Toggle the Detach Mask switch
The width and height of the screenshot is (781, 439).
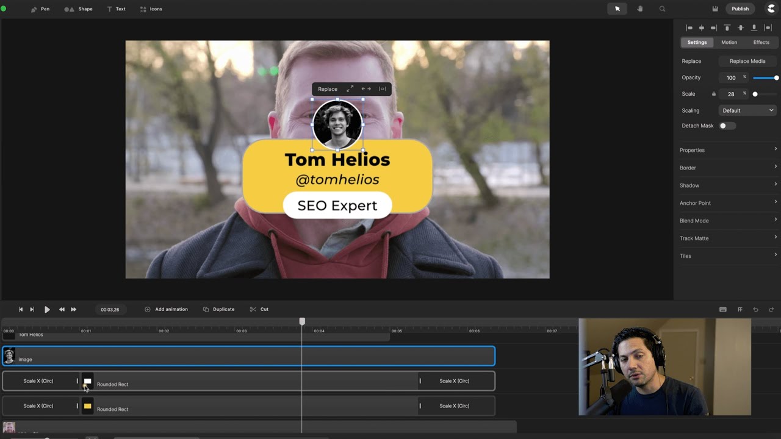pos(727,126)
